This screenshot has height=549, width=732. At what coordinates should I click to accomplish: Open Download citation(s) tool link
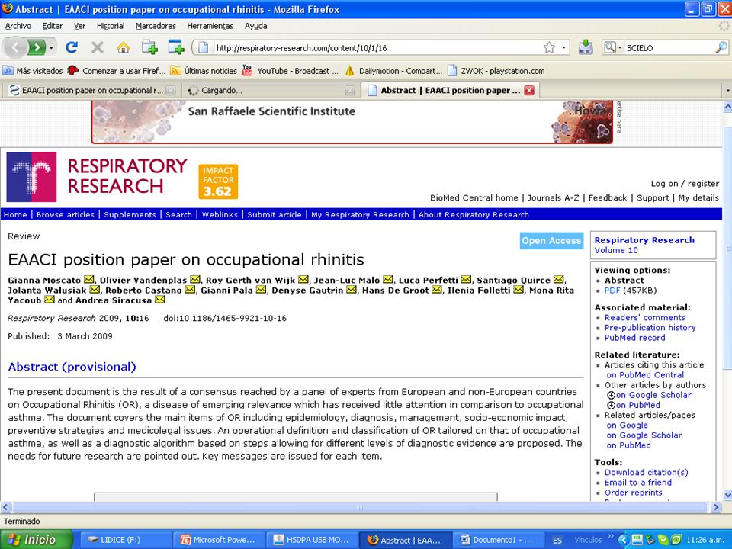click(x=646, y=473)
